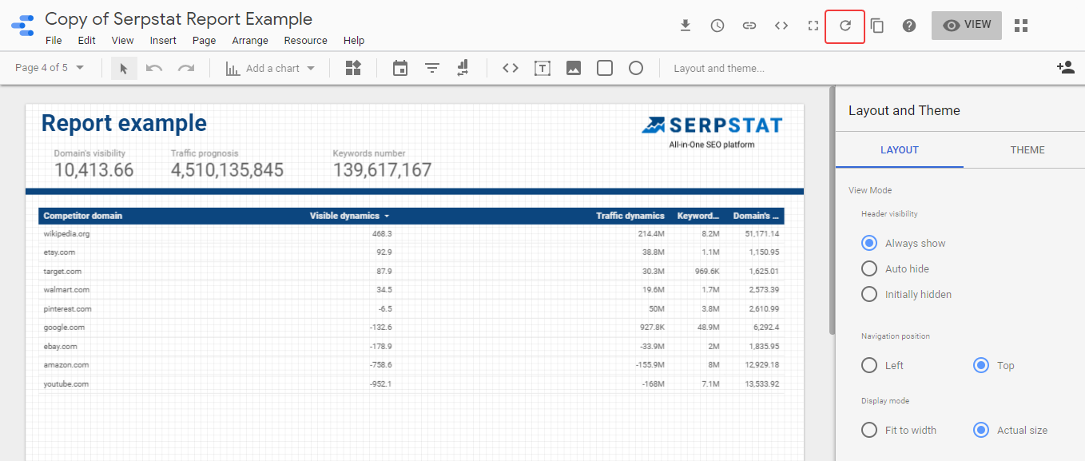1085x461 pixels.
Task: Select Initially hidden header option
Action: 869,294
